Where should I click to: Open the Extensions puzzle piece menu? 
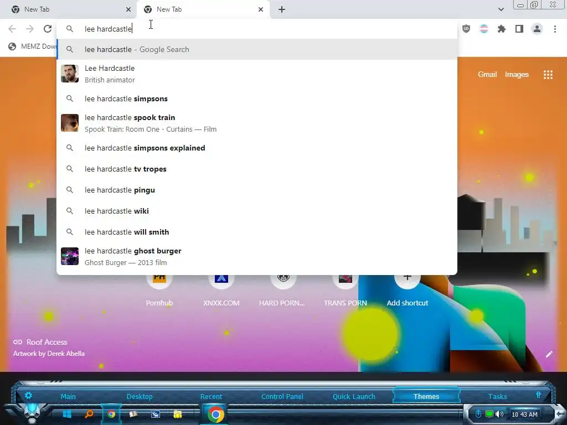point(502,29)
